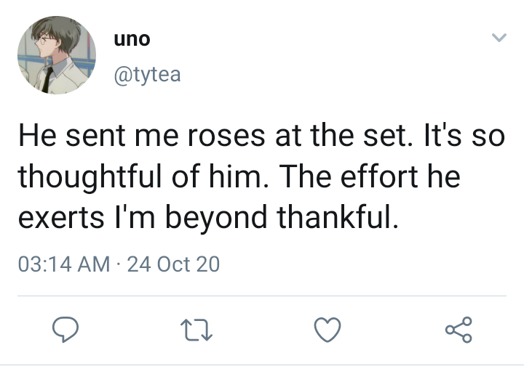Click the tweet's last line ending "beyond thankful."

(x=208, y=217)
